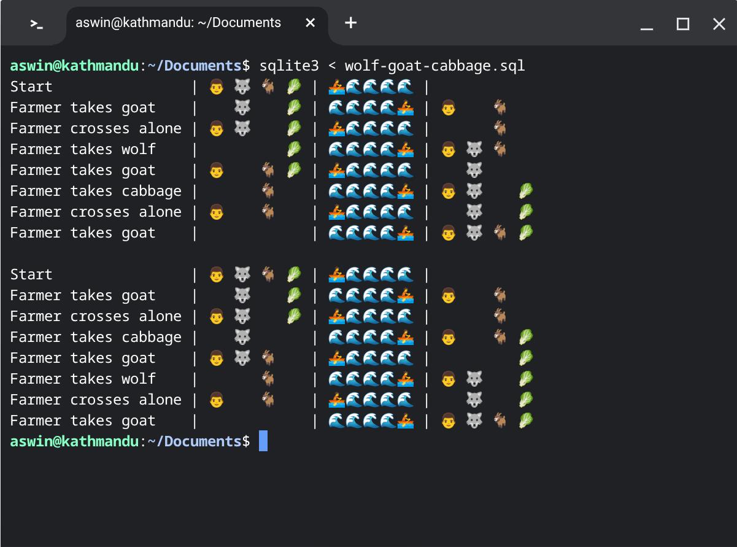Click the rowboat emoji in the topmost Start row

pyautogui.click(x=337, y=87)
